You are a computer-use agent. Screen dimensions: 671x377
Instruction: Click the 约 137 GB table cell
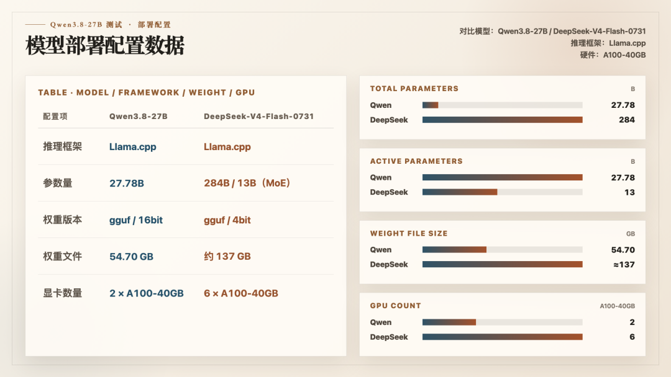(x=227, y=257)
